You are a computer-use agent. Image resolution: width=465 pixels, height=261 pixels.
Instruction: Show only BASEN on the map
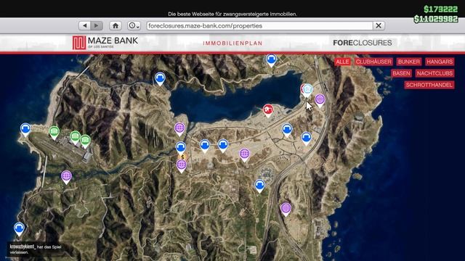(401, 73)
